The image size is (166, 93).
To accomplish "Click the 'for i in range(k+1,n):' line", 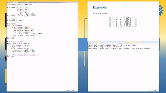I will click(x=20, y=27).
